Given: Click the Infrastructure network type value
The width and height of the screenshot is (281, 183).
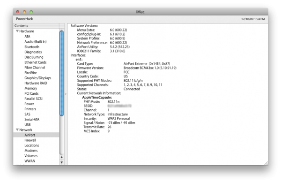Looking at the screenshot, I should (x=118, y=114).
